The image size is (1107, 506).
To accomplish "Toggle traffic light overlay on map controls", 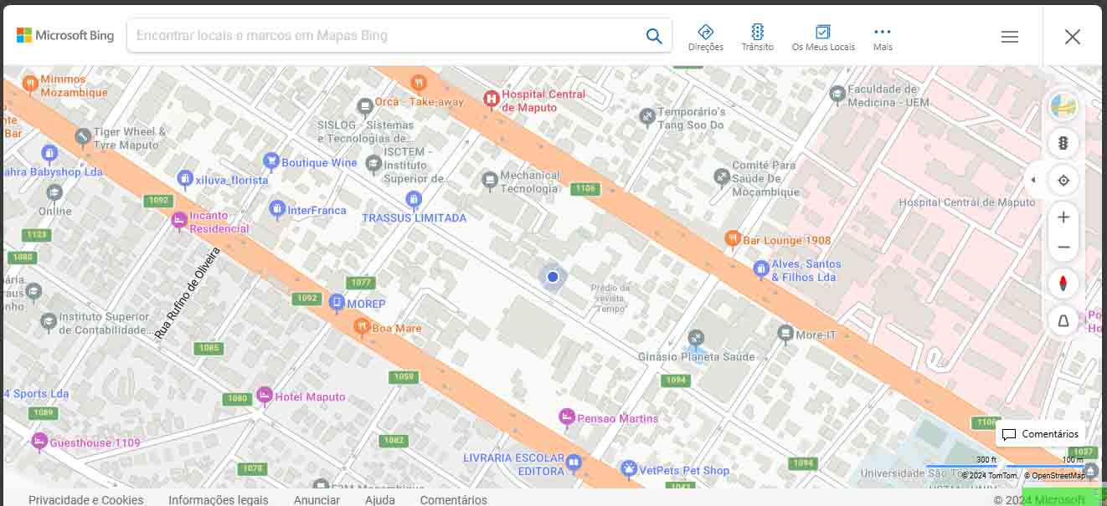I will coord(1063,144).
